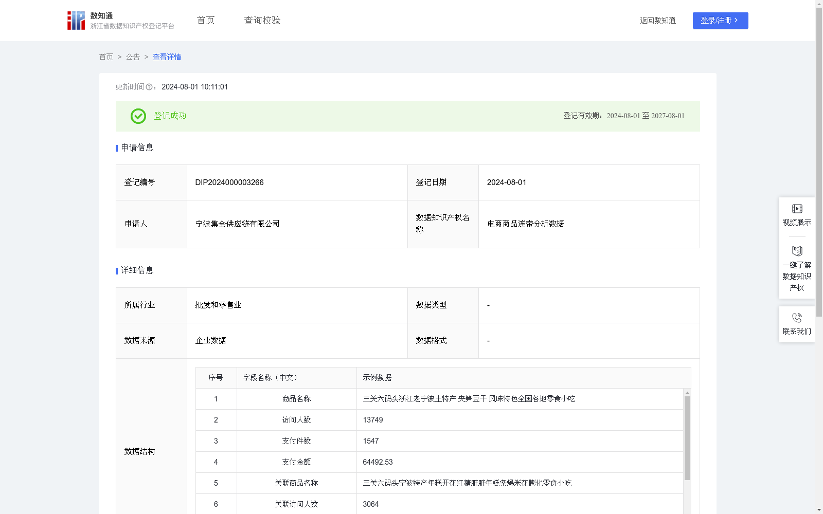Click the 数据结构 row label
The height and width of the screenshot is (514, 823).
click(x=139, y=452)
